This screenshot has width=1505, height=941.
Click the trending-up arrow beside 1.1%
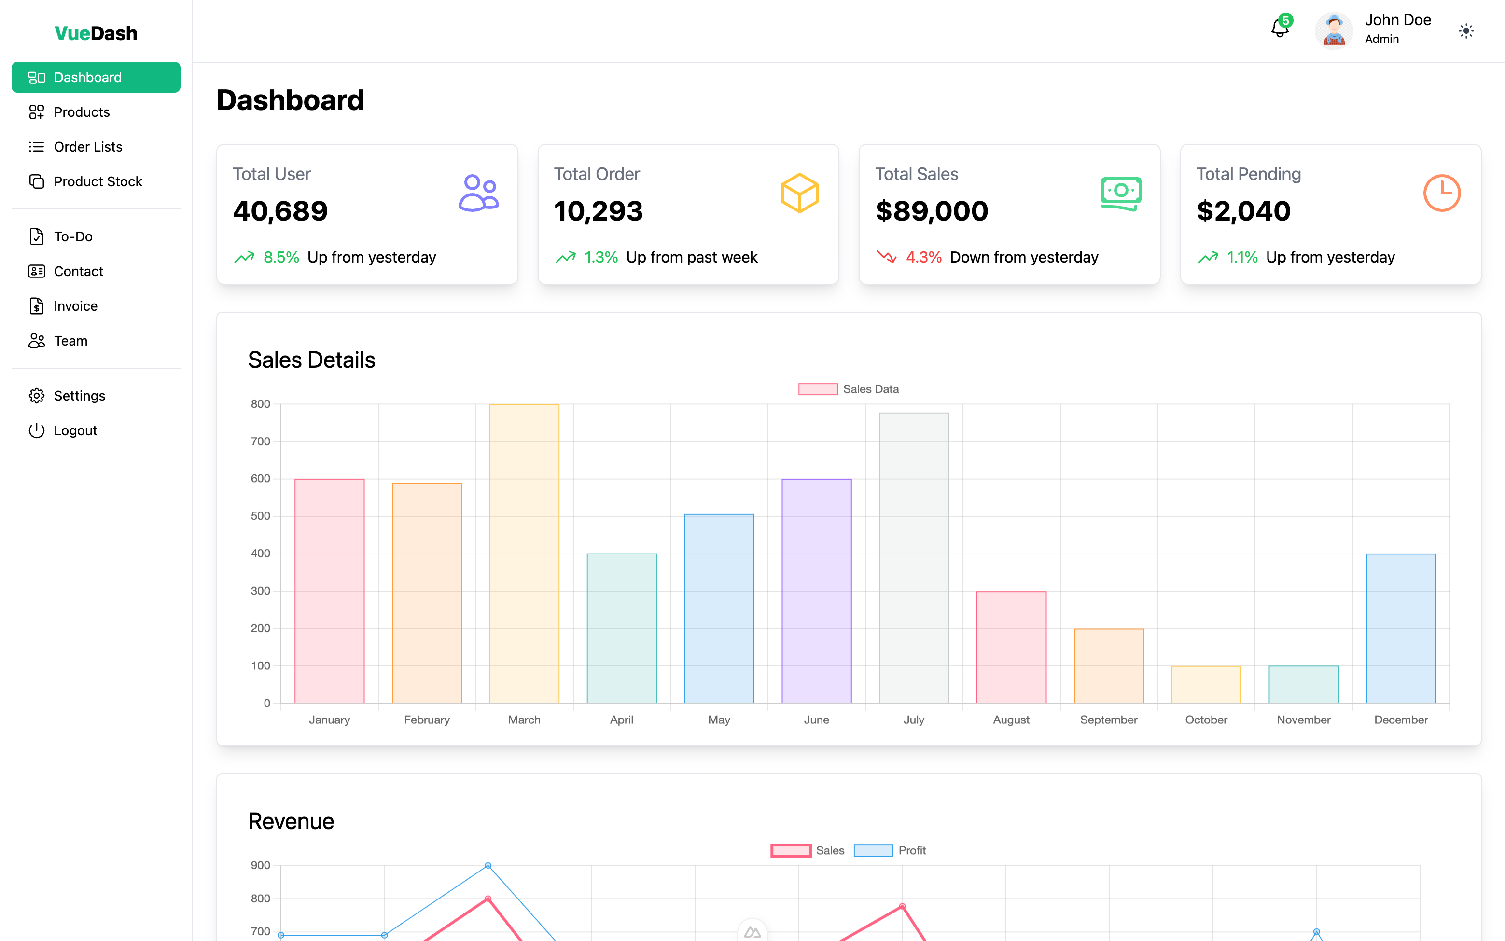click(1208, 257)
